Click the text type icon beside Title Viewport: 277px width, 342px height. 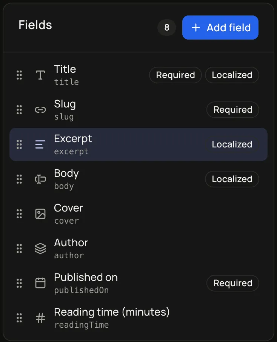[x=40, y=75]
